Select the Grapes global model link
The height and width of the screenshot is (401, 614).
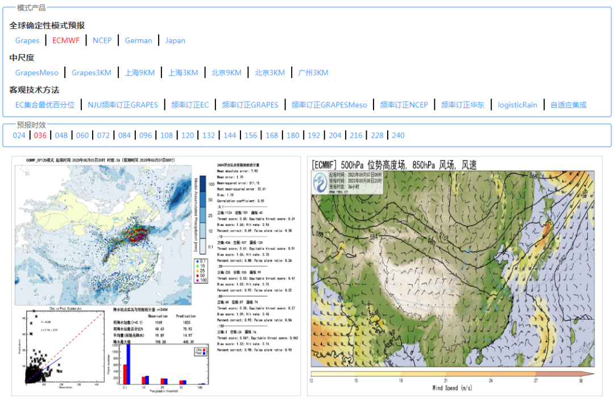pyautogui.click(x=27, y=40)
